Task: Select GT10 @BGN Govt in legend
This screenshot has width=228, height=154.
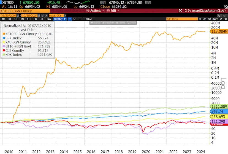Action: [18, 46]
